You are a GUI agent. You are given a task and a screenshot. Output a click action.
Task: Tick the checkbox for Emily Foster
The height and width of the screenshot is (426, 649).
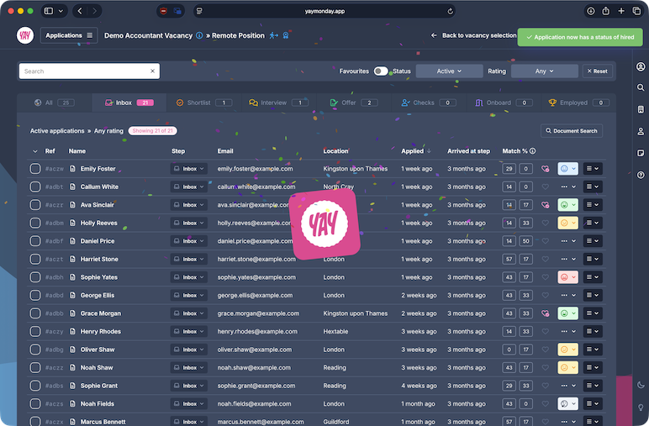[x=35, y=169]
